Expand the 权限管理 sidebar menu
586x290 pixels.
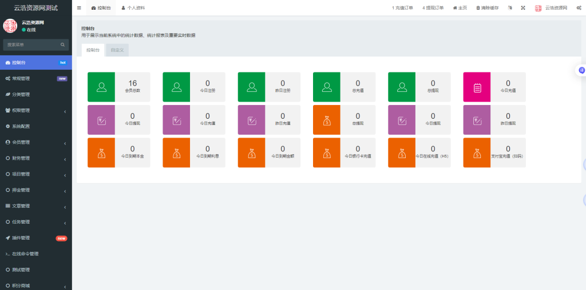35,110
